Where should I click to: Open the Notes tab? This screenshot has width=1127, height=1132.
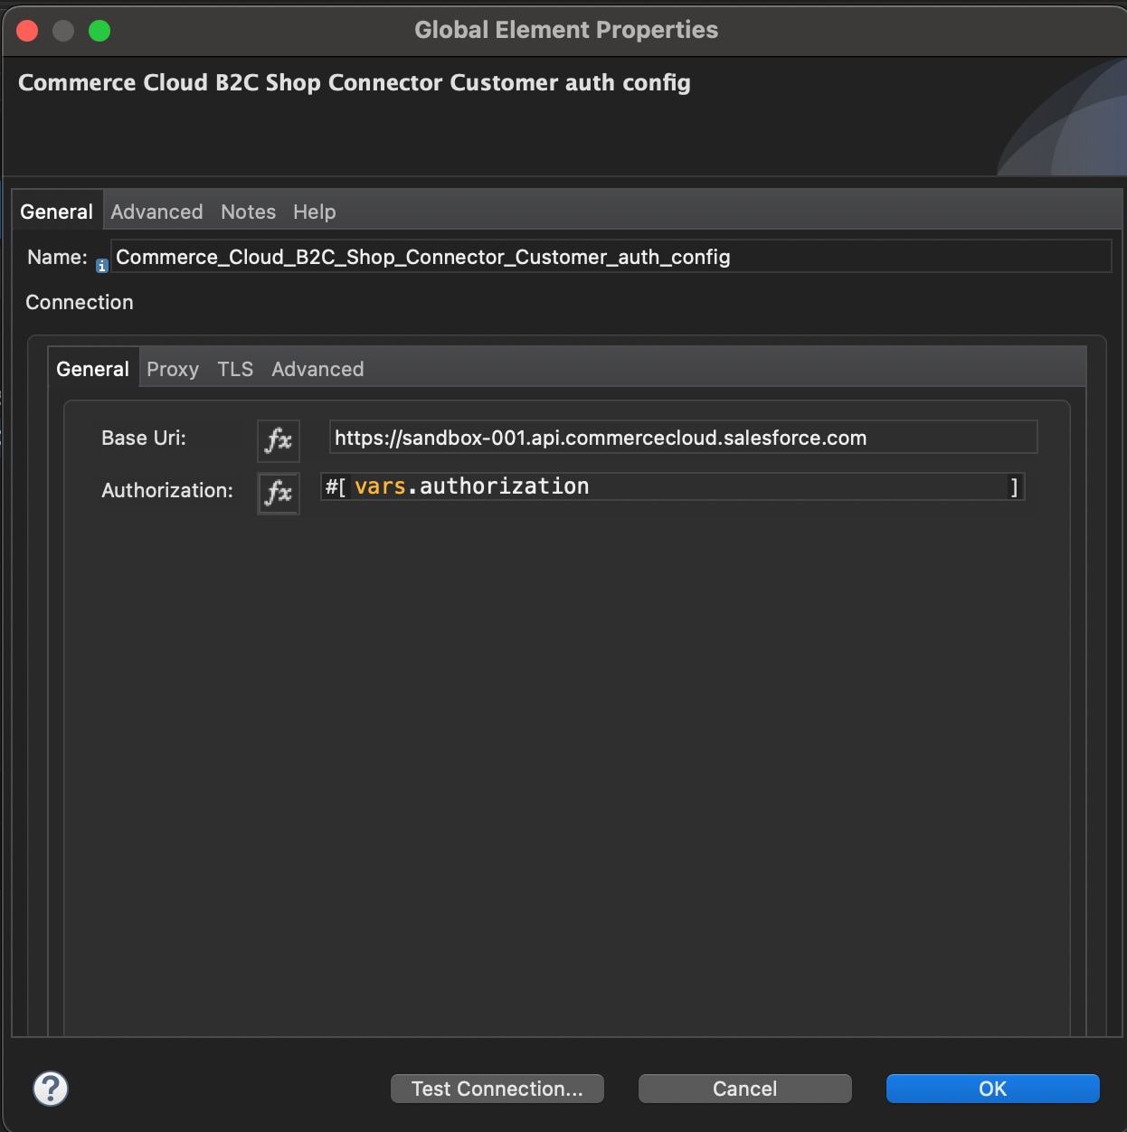[x=248, y=212]
